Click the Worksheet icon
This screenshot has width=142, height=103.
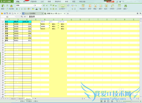click(x=119, y=6)
